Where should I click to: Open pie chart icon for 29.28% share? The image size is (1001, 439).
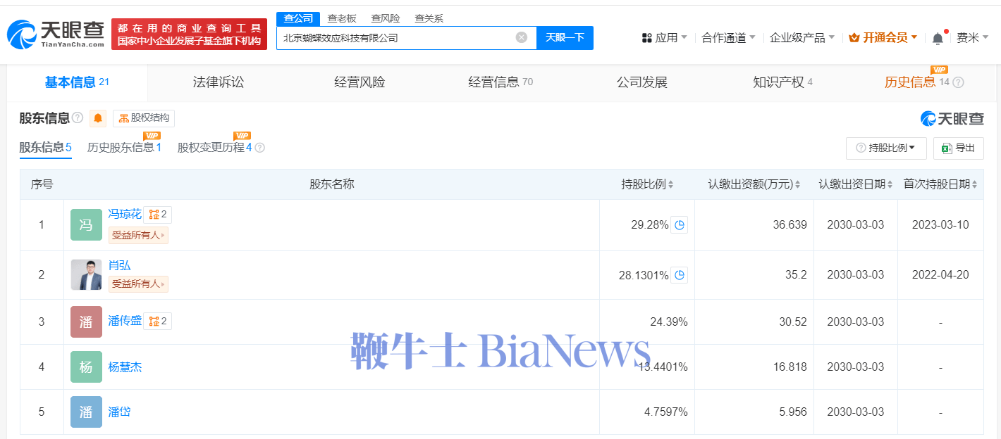tap(679, 225)
